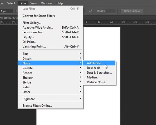Image resolution: width=156 pixels, height=125 pixels.
Task: Click the Height input field
Action: click(x=111, y=11)
